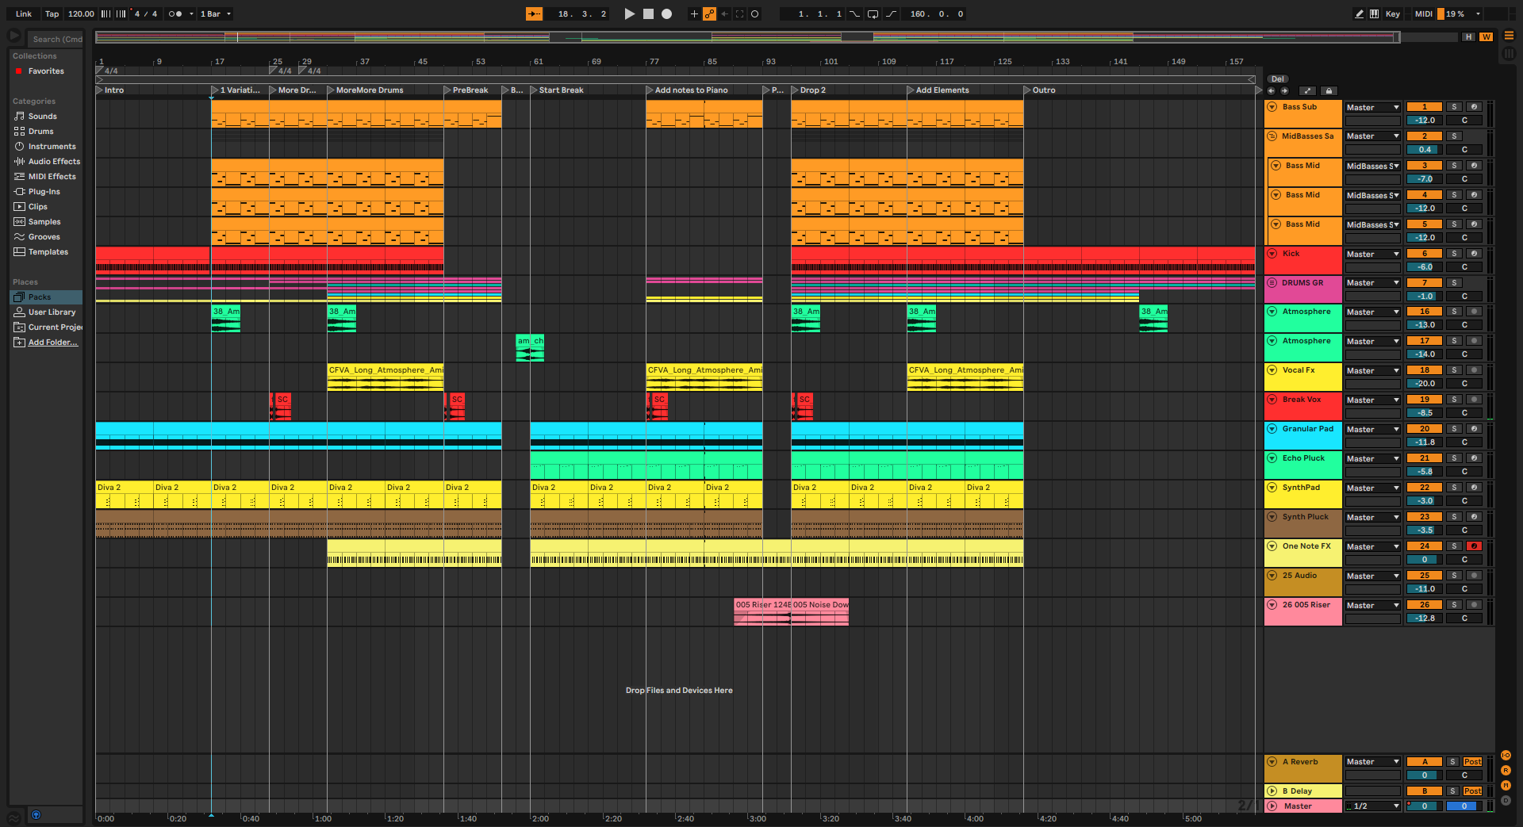The width and height of the screenshot is (1523, 827).
Task: Toggle the Arrangement Loop switch
Action: [x=873, y=13]
